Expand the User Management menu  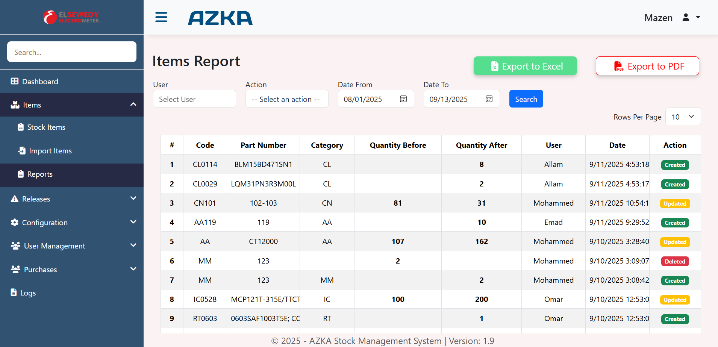tap(133, 245)
